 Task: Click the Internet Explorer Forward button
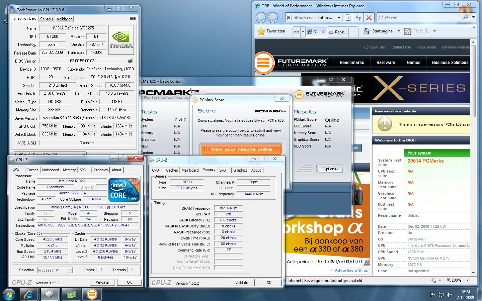pyautogui.click(x=273, y=18)
